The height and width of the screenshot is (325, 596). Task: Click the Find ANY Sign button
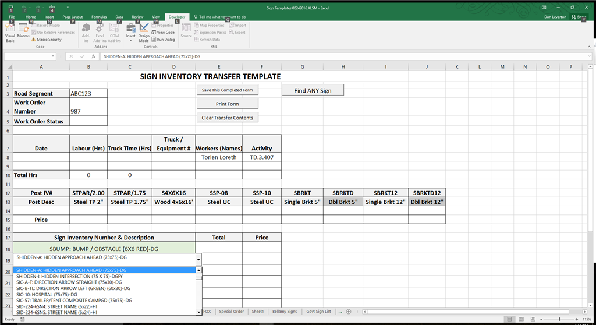(x=313, y=91)
